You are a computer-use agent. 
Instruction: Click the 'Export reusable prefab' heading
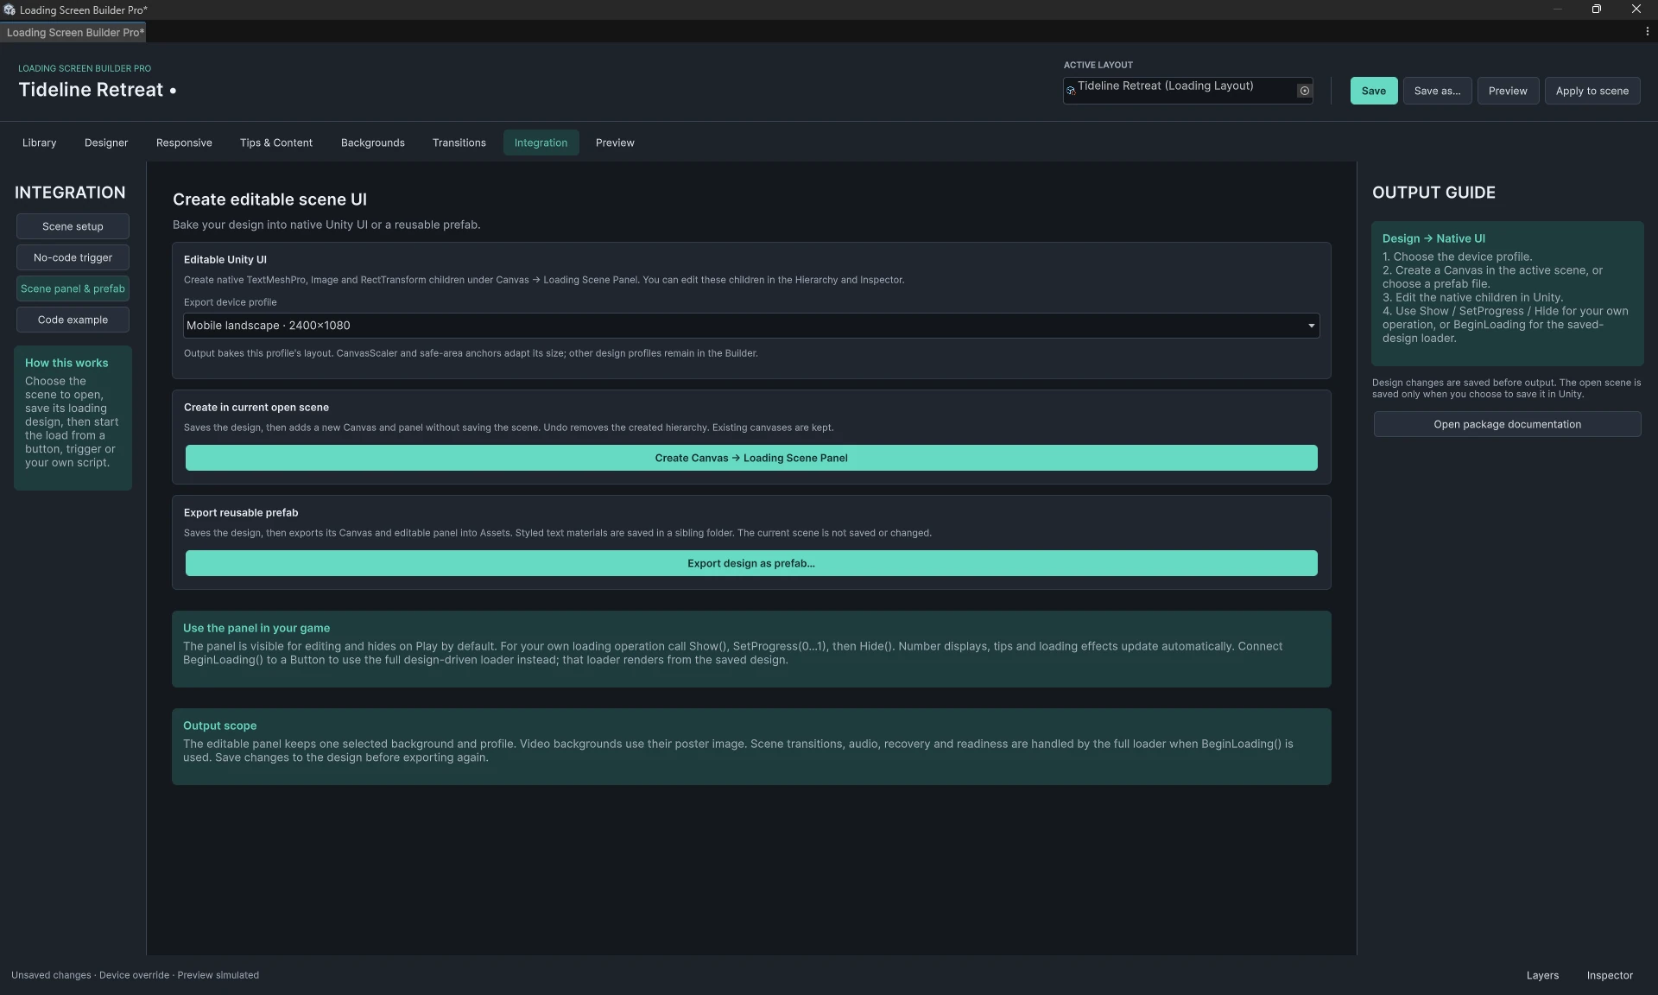(x=241, y=512)
